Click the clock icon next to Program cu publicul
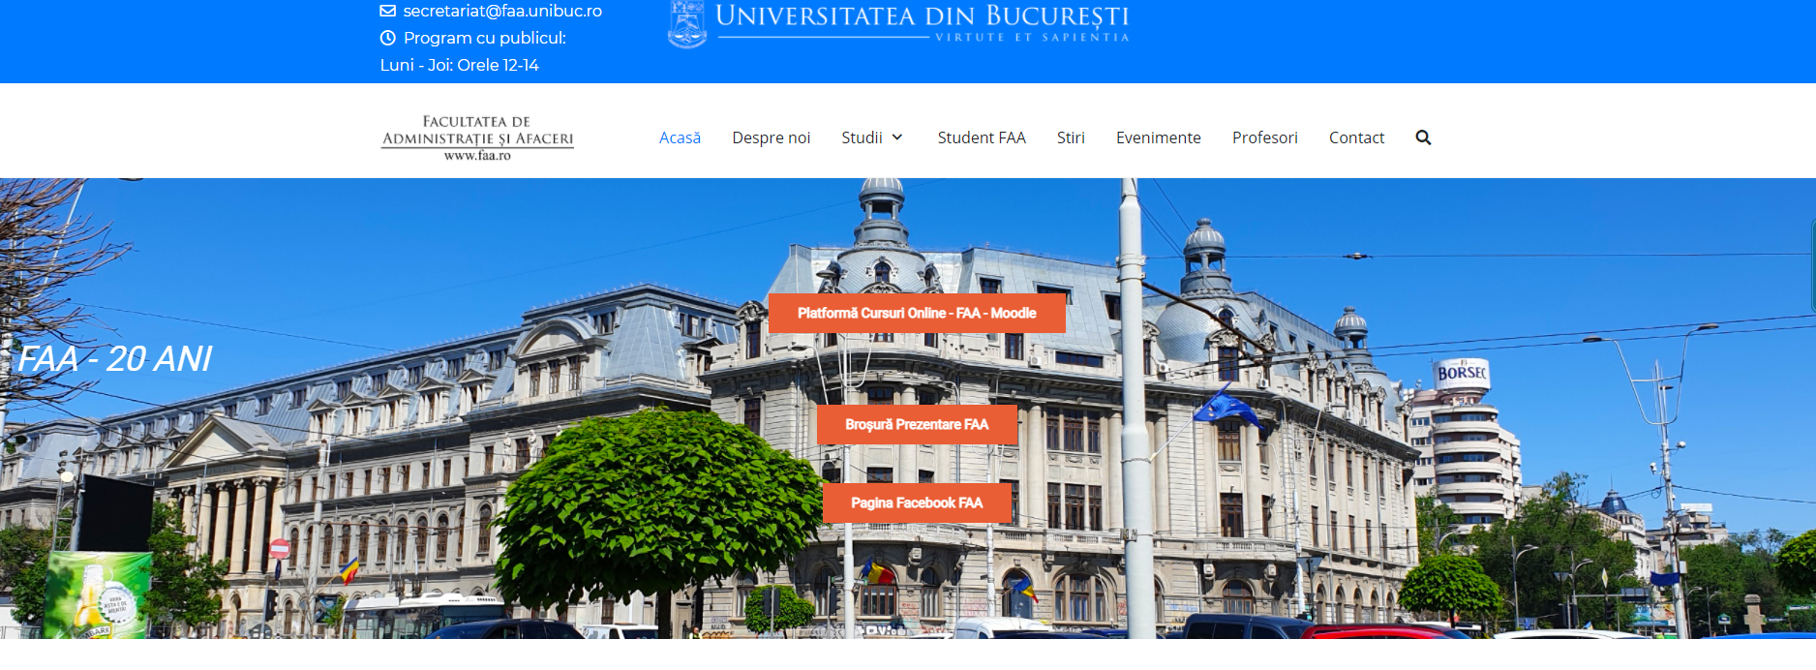Image resolution: width=1816 pixels, height=670 pixels. tap(387, 38)
